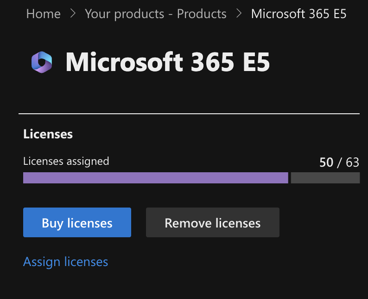Open Your products - Products breadcrumb
368x299 pixels.
pos(156,14)
